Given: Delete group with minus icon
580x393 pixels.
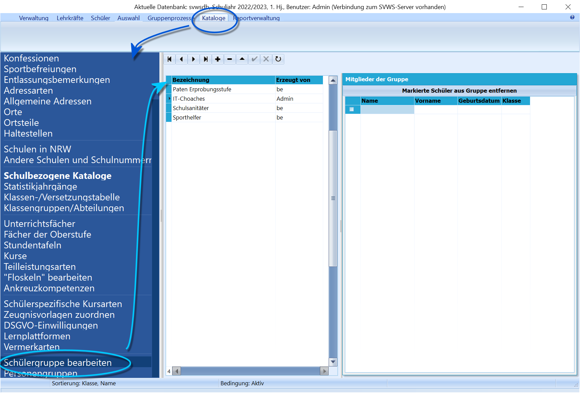Looking at the screenshot, I should point(230,59).
